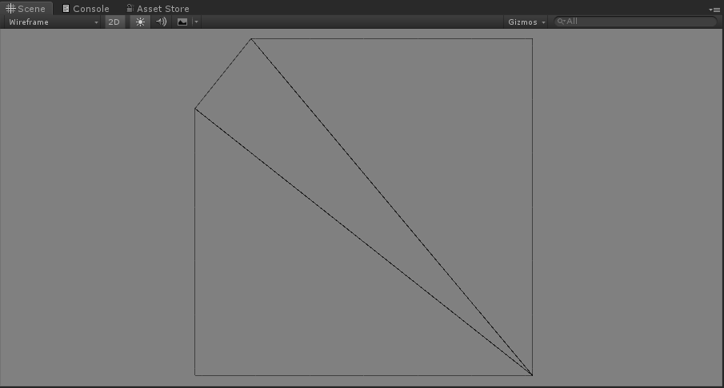Expand the effects options dropdown arrow
This screenshot has height=388, width=724.
(196, 22)
